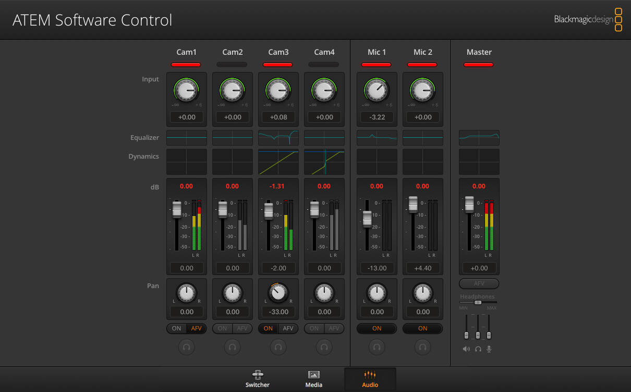The image size is (631, 392).
Task: Toggle Mic 1 ON button
Action: point(377,328)
